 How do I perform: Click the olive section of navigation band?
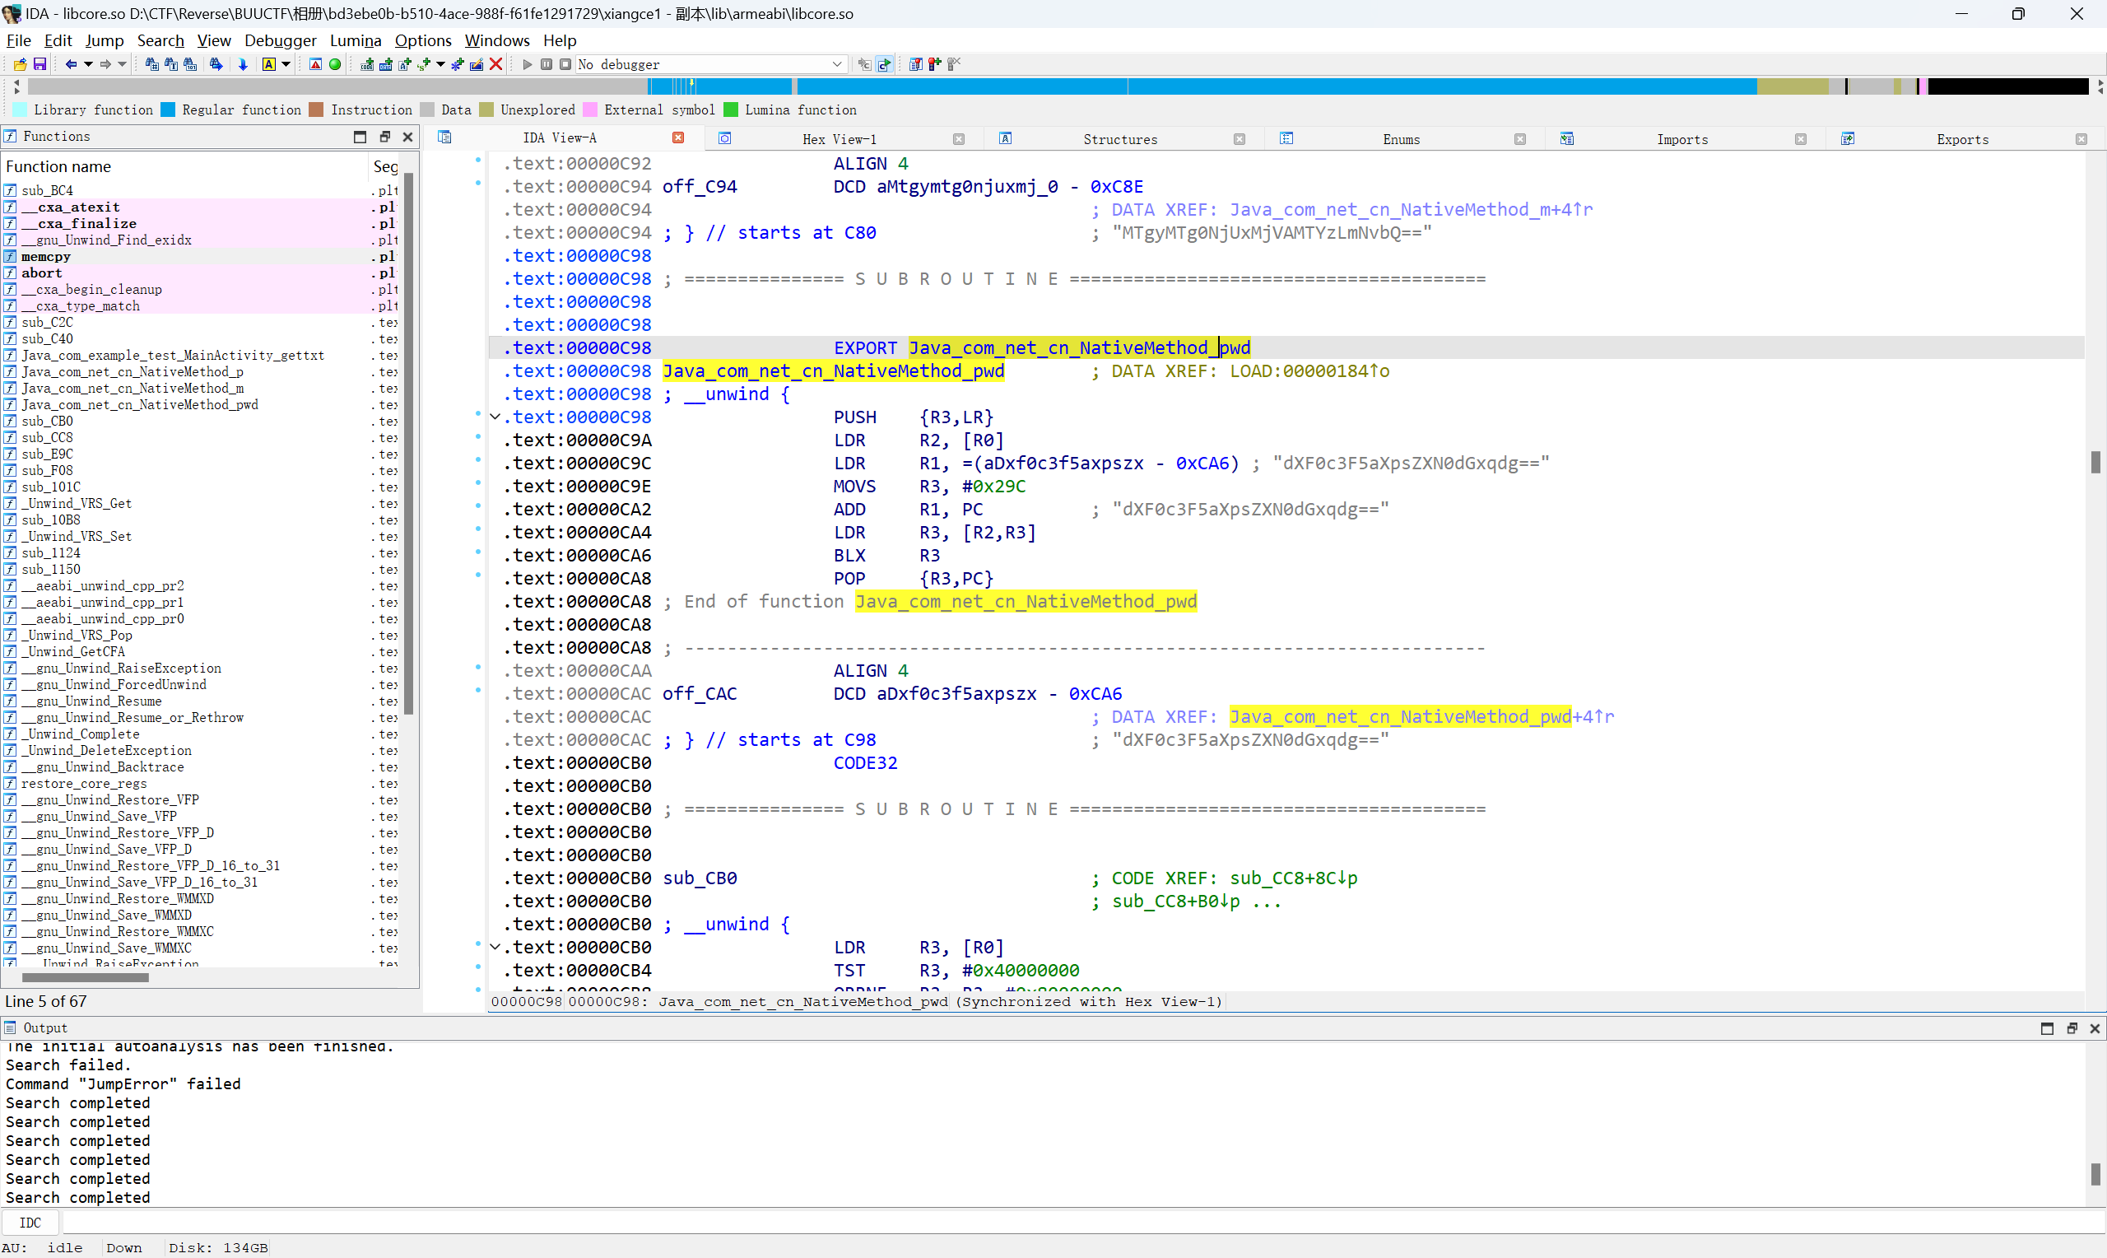(1792, 86)
